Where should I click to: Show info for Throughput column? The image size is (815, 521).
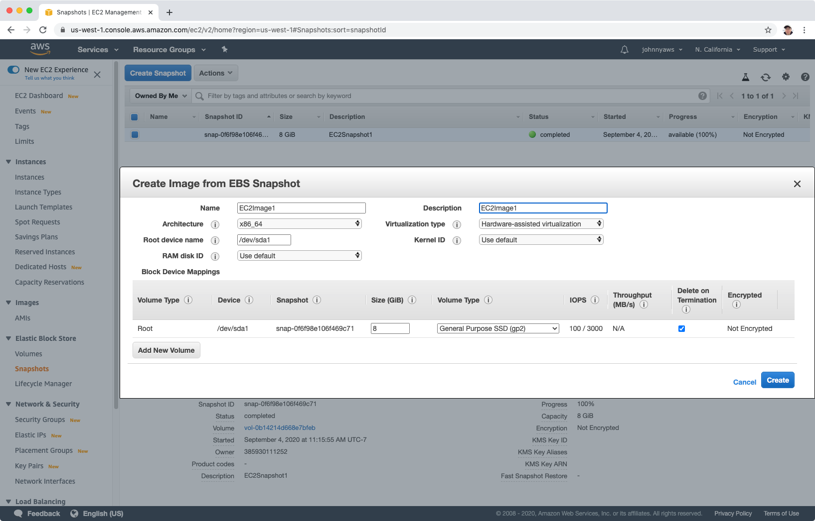(x=644, y=305)
